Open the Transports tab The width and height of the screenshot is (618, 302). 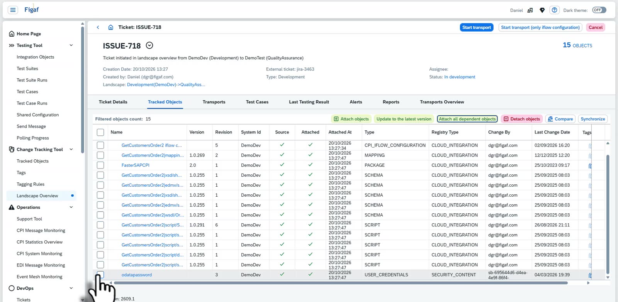point(214,102)
